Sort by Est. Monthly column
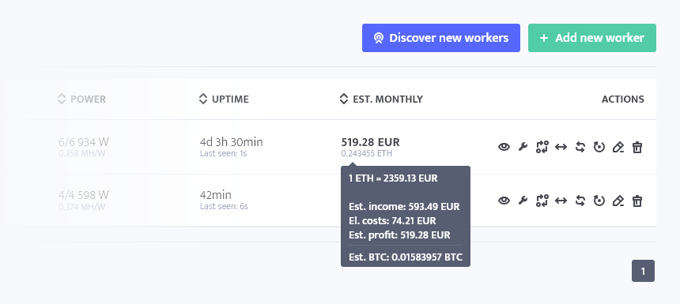 381,99
